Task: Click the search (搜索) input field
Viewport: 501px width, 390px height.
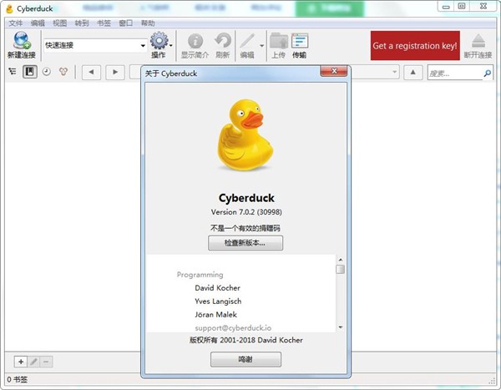Action: pos(455,73)
